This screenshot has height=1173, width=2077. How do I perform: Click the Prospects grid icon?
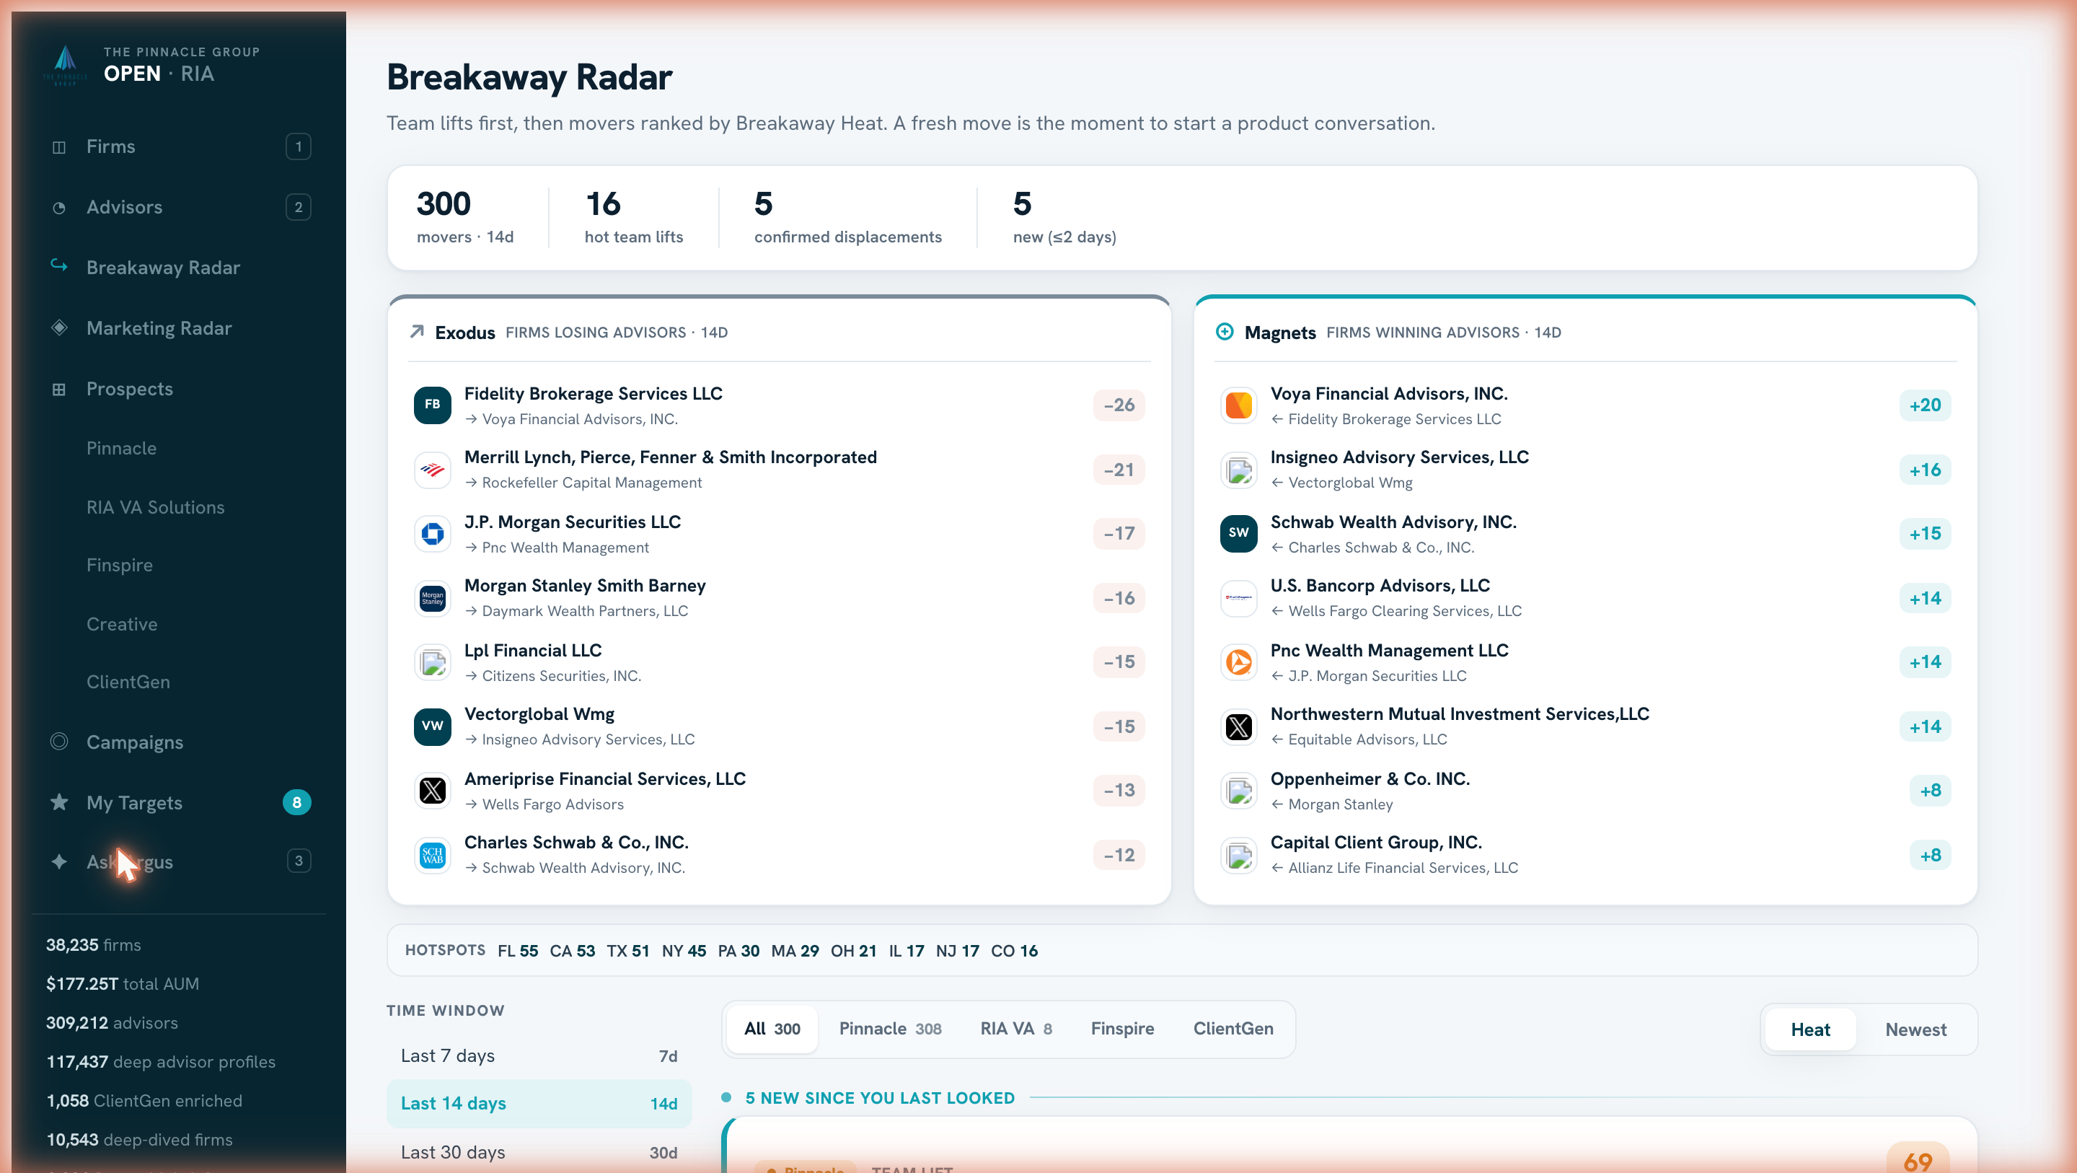point(59,389)
